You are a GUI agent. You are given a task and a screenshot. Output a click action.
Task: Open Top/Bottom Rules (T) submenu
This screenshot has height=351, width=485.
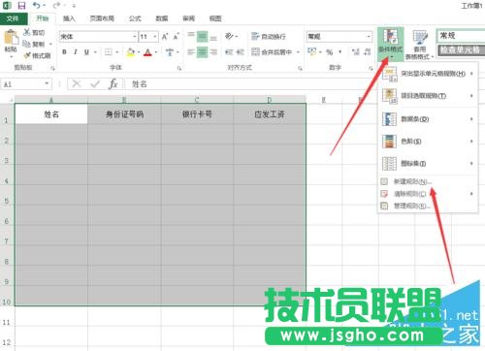[x=428, y=96]
